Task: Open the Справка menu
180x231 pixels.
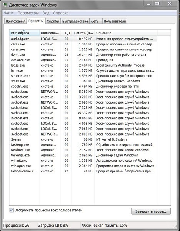Action: [61, 13]
